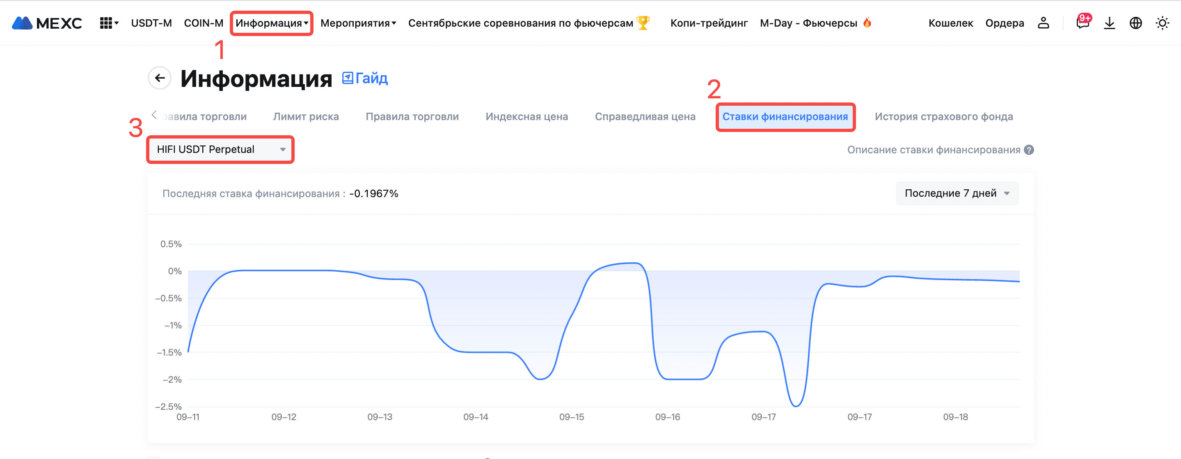The width and height of the screenshot is (1181, 459).
Task: Expand the HIFI USDT Perpetual dropdown
Action: [x=220, y=149]
